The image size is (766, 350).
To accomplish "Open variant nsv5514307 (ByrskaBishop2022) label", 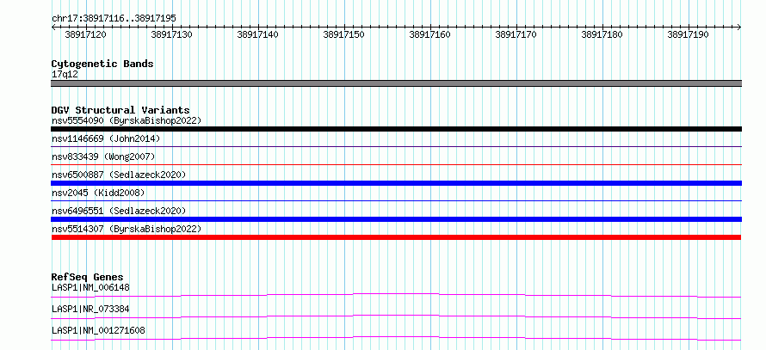I will click(x=126, y=229).
